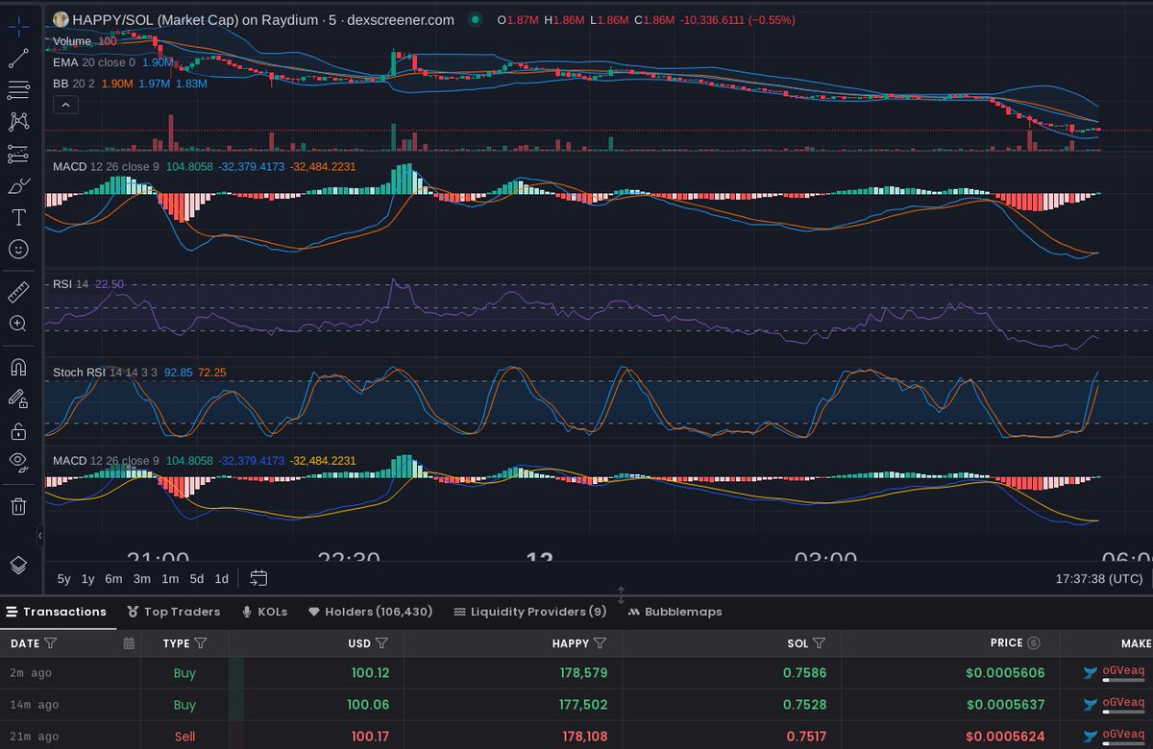Toggle stay in drawing mode
This screenshot has height=749, width=1153.
click(18, 399)
